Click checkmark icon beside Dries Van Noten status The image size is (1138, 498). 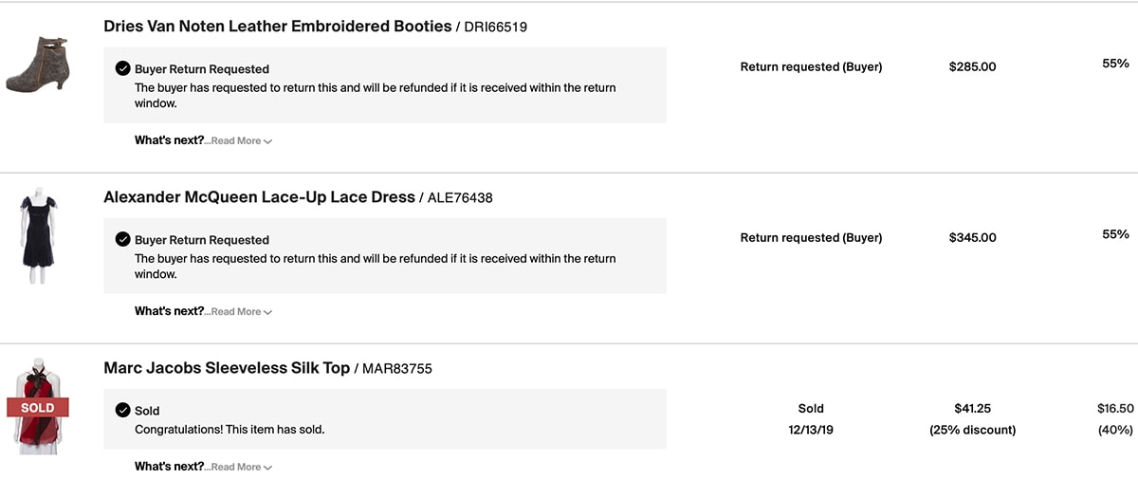123,69
